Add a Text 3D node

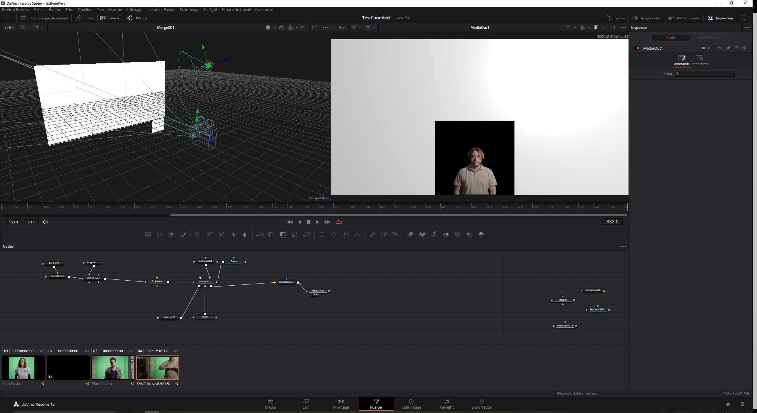click(434, 234)
